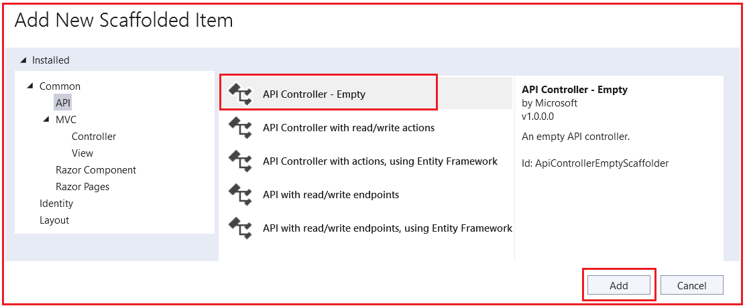The image size is (745, 306).
Task: Choose the Razor Pages category
Action: [x=82, y=187]
